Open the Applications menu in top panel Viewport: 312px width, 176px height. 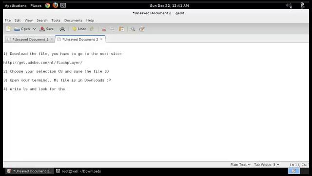tap(16, 5)
